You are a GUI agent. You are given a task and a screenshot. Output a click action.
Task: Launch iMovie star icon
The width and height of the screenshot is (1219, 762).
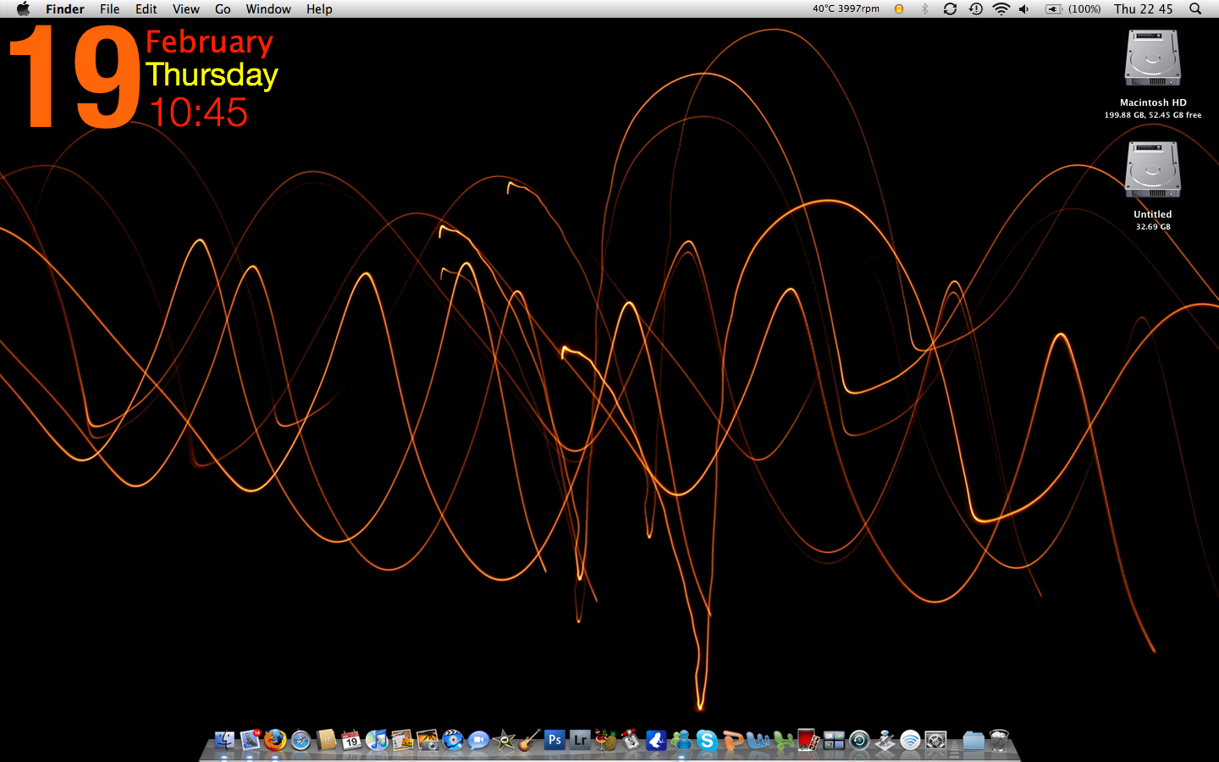[x=504, y=741]
